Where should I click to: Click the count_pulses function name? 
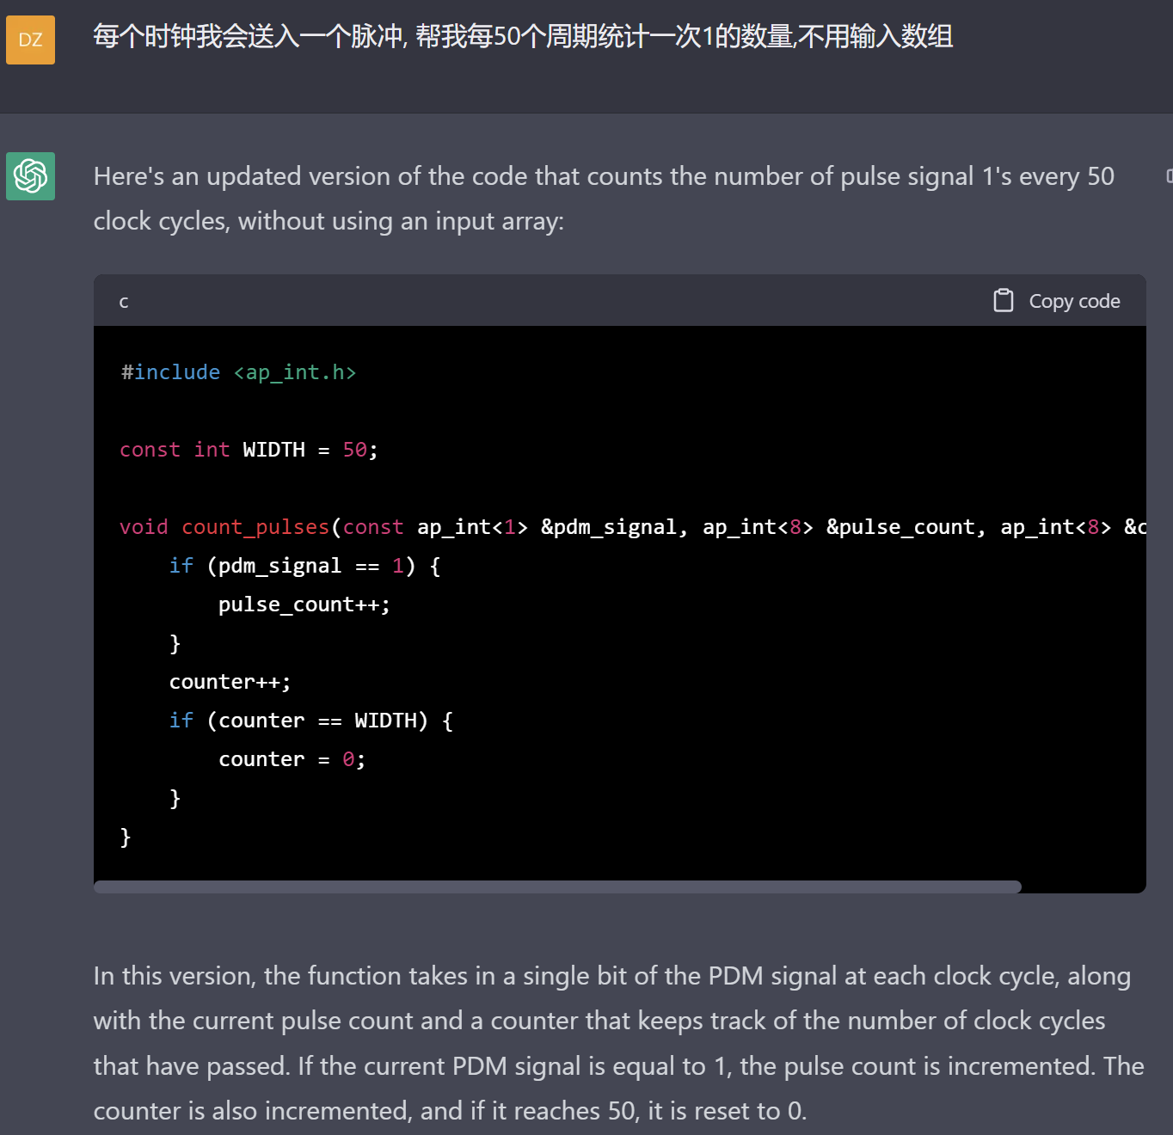tap(255, 527)
